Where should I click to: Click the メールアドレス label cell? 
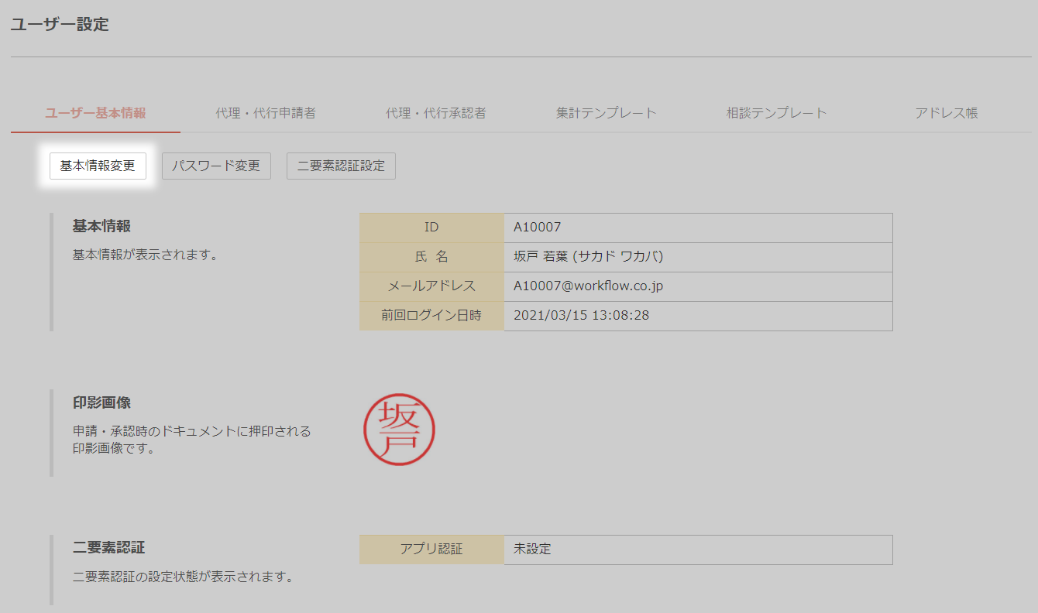(x=431, y=286)
